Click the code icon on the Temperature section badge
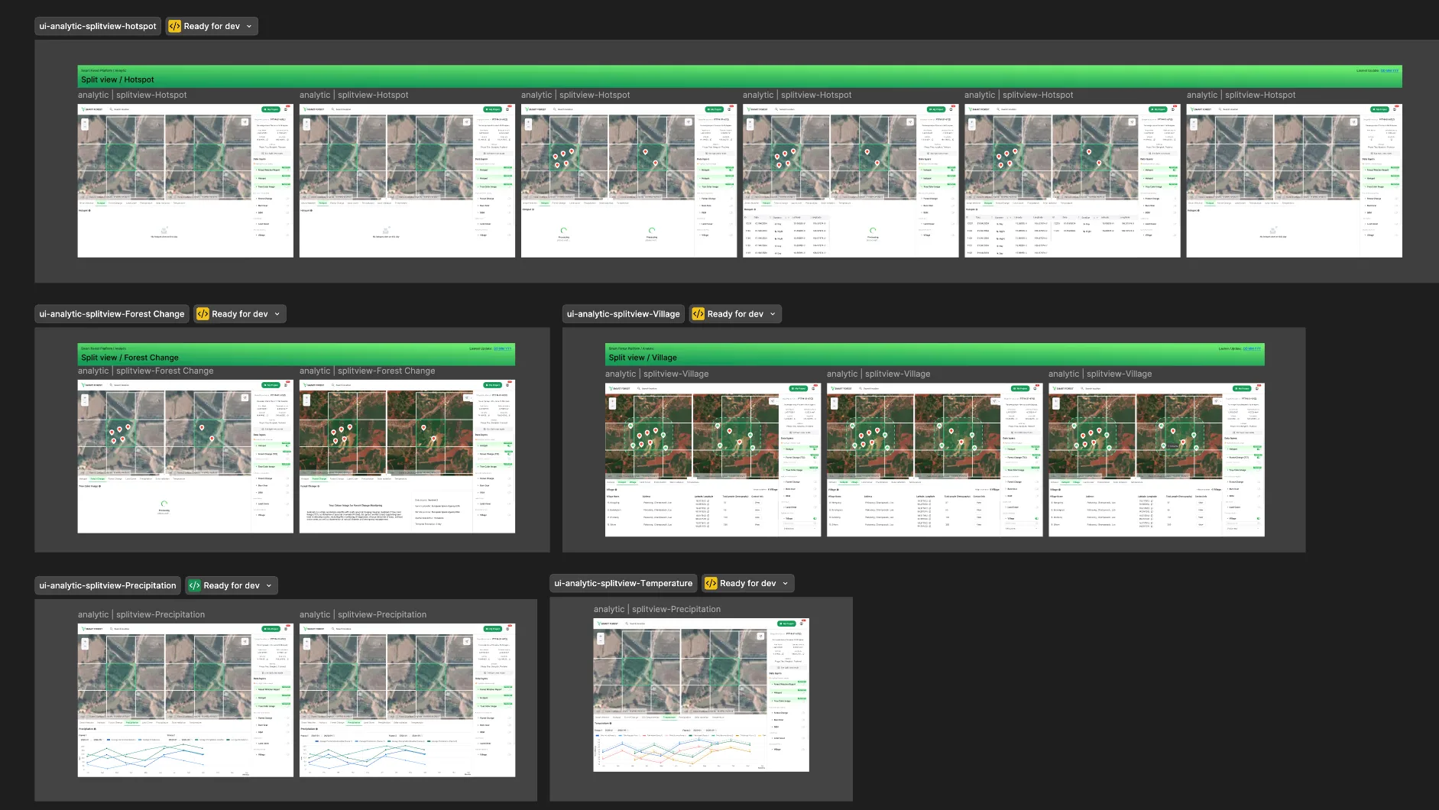This screenshot has height=810, width=1439. click(711, 583)
